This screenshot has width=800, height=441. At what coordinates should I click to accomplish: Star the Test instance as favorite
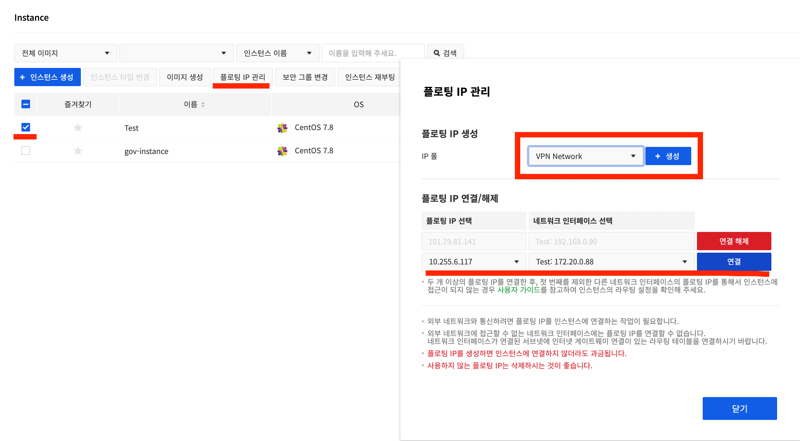(78, 128)
